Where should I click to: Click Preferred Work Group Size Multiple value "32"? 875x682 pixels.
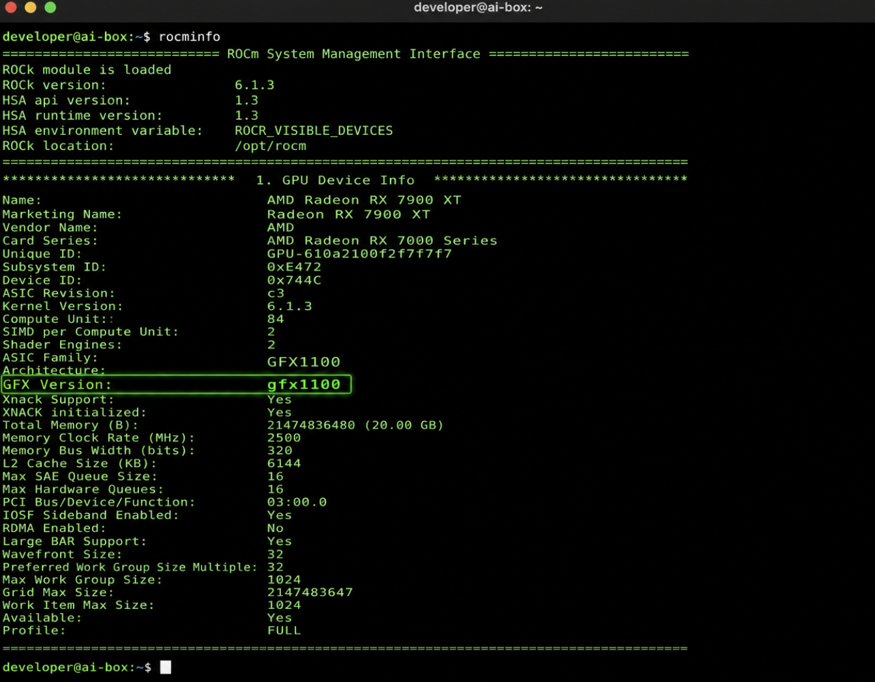(x=276, y=567)
